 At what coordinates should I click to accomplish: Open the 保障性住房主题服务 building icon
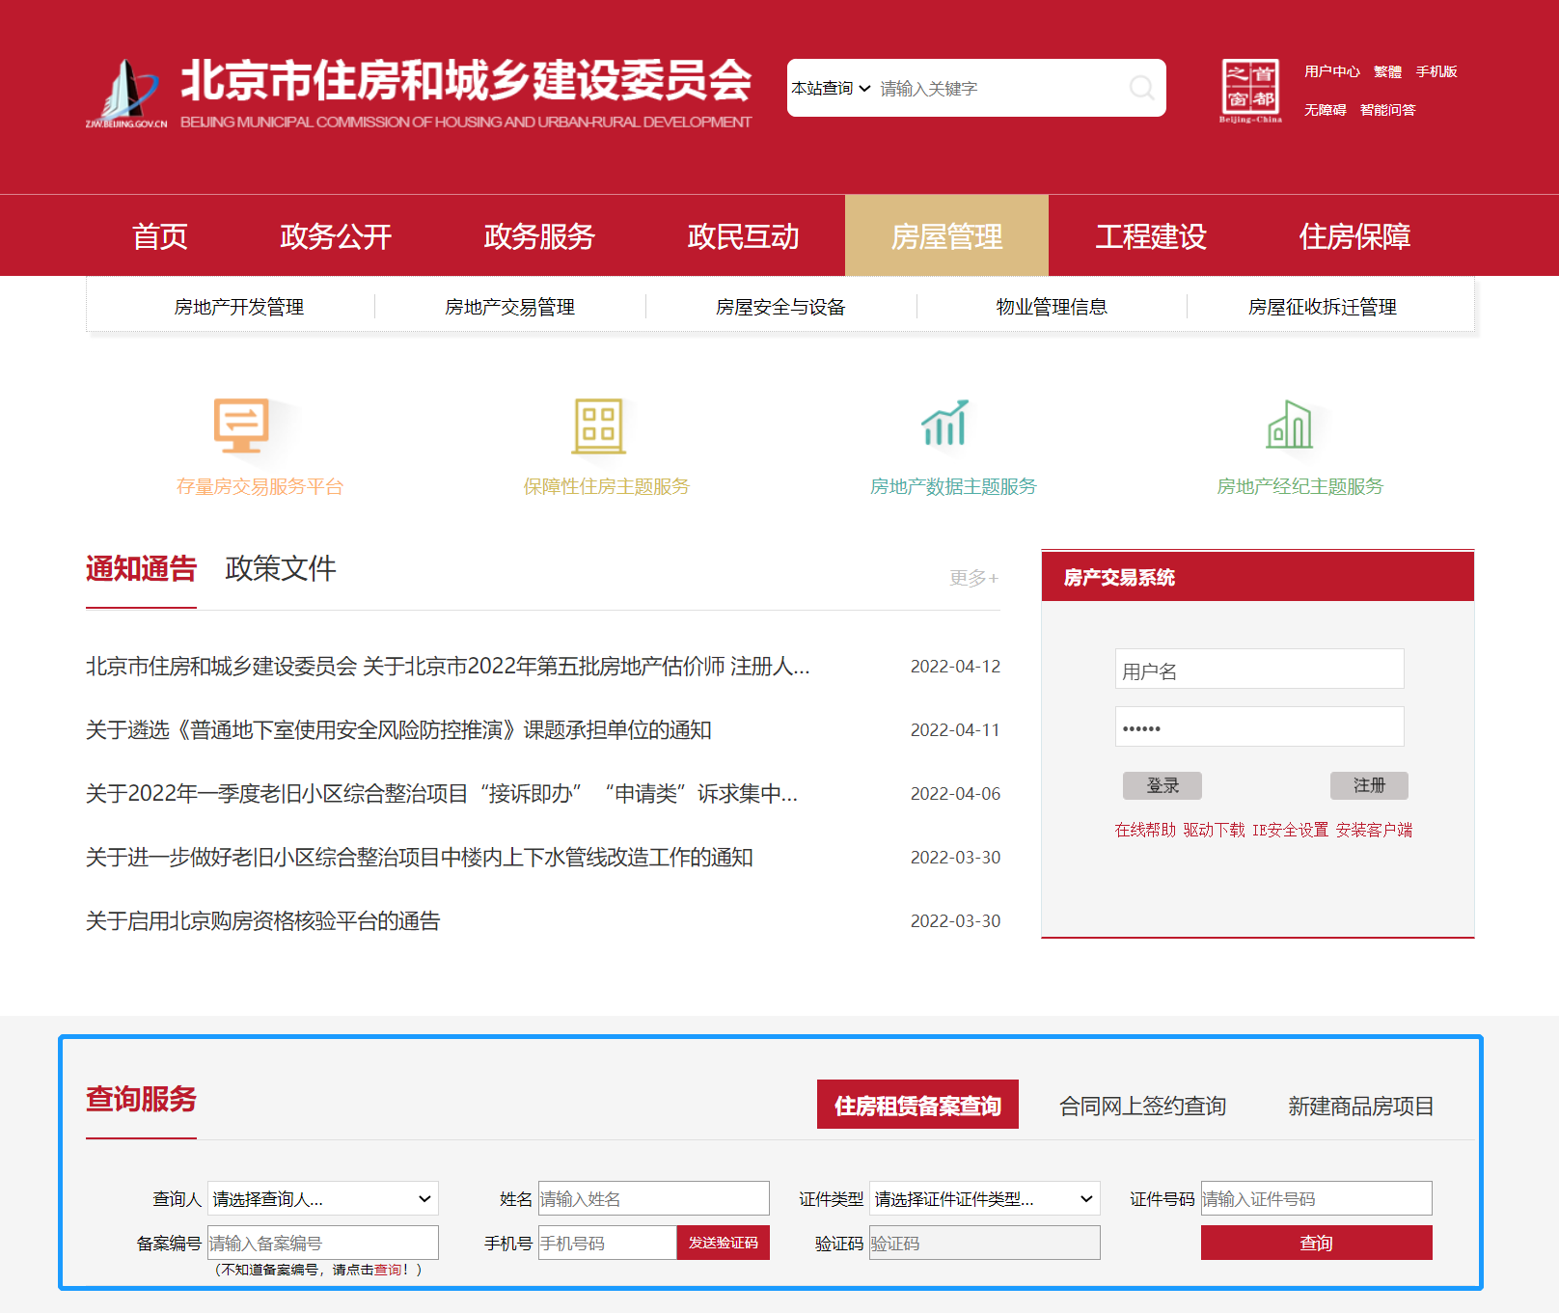coord(599,425)
